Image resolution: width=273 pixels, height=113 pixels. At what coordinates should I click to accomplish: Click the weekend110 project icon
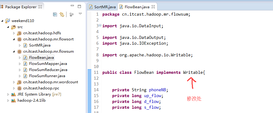(7, 21)
